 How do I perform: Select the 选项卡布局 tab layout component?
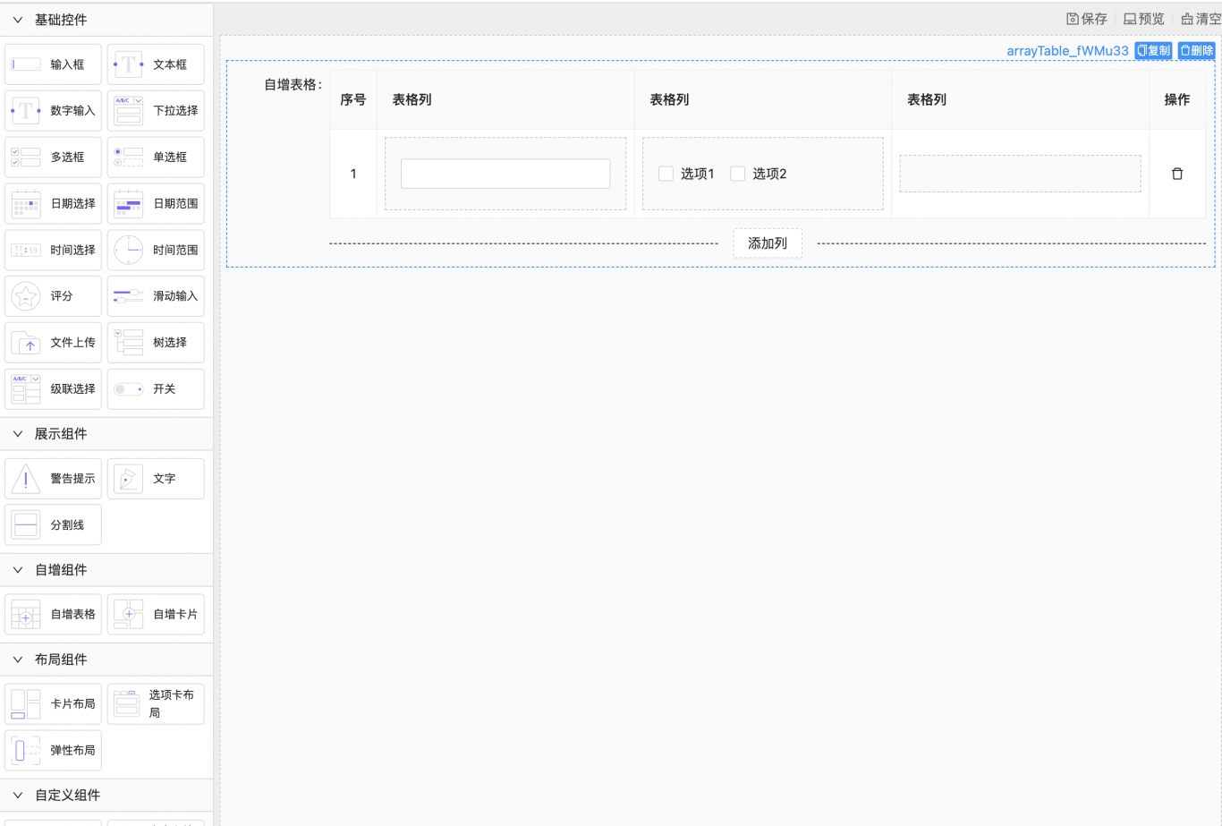point(156,704)
